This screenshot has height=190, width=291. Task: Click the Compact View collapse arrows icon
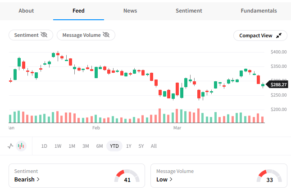coord(279,35)
